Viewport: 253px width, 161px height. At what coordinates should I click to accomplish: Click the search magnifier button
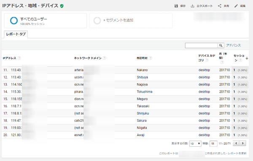click(221, 46)
